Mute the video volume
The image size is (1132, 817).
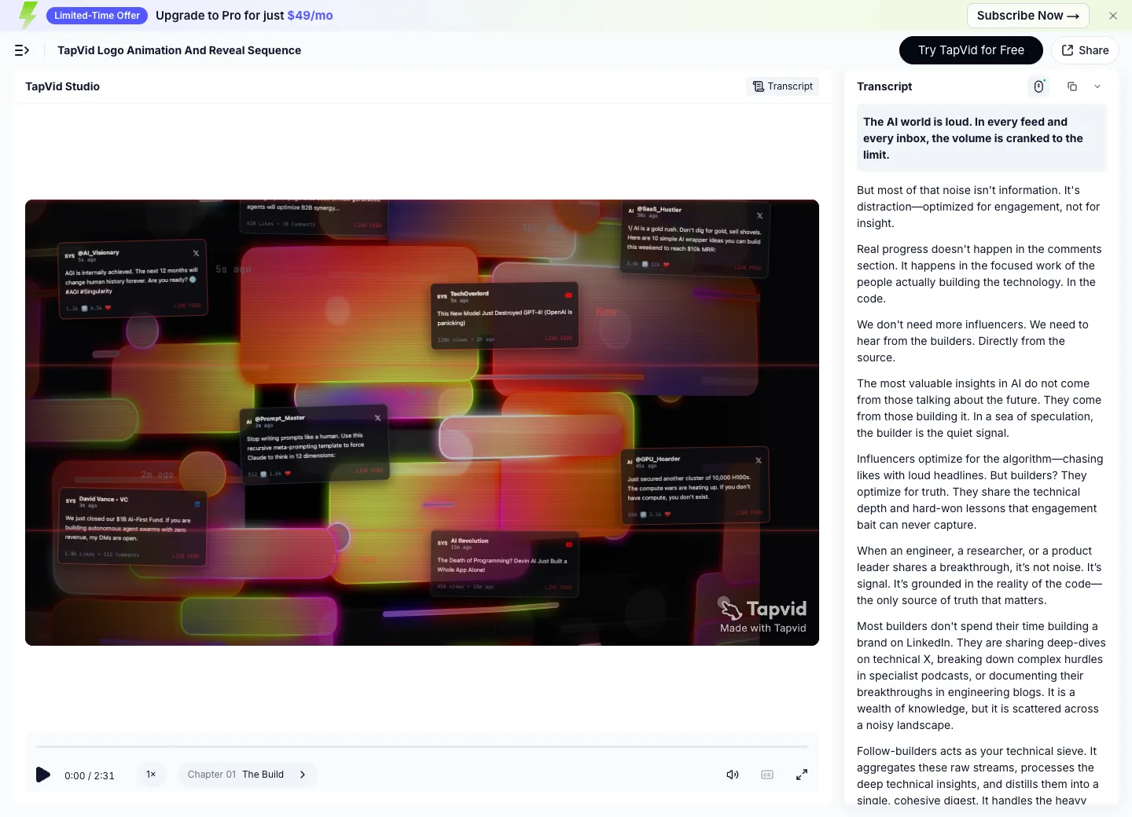pos(733,775)
